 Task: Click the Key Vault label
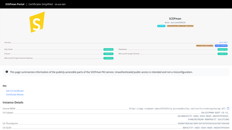[8, 49]
